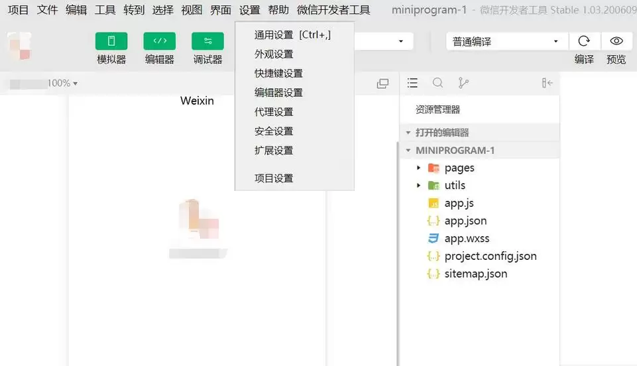Expand the utils folder arrow
Viewport: 637px width, 366px height.
click(x=418, y=185)
